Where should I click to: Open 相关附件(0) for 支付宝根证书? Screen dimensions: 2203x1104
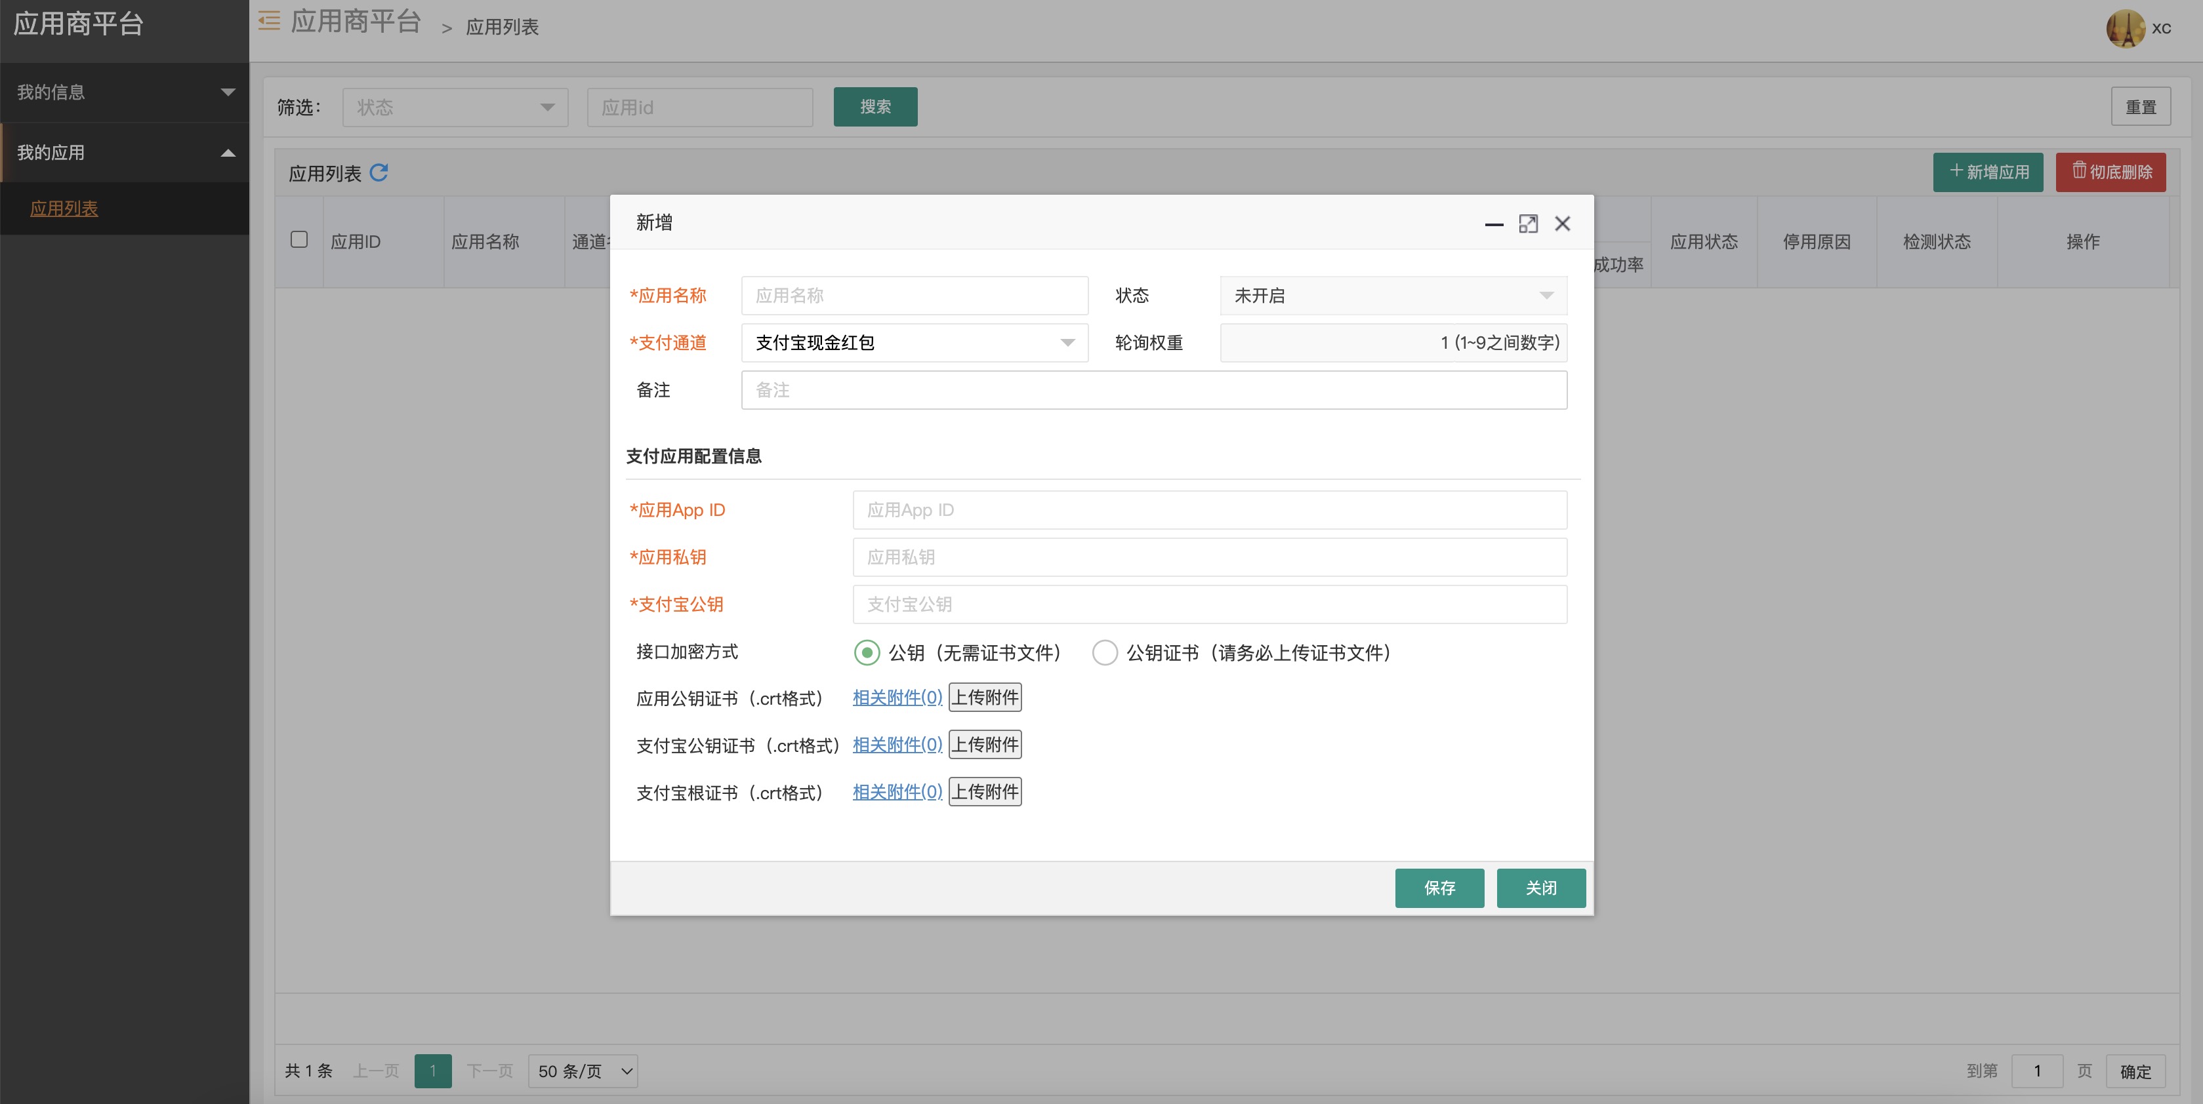(x=897, y=791)
